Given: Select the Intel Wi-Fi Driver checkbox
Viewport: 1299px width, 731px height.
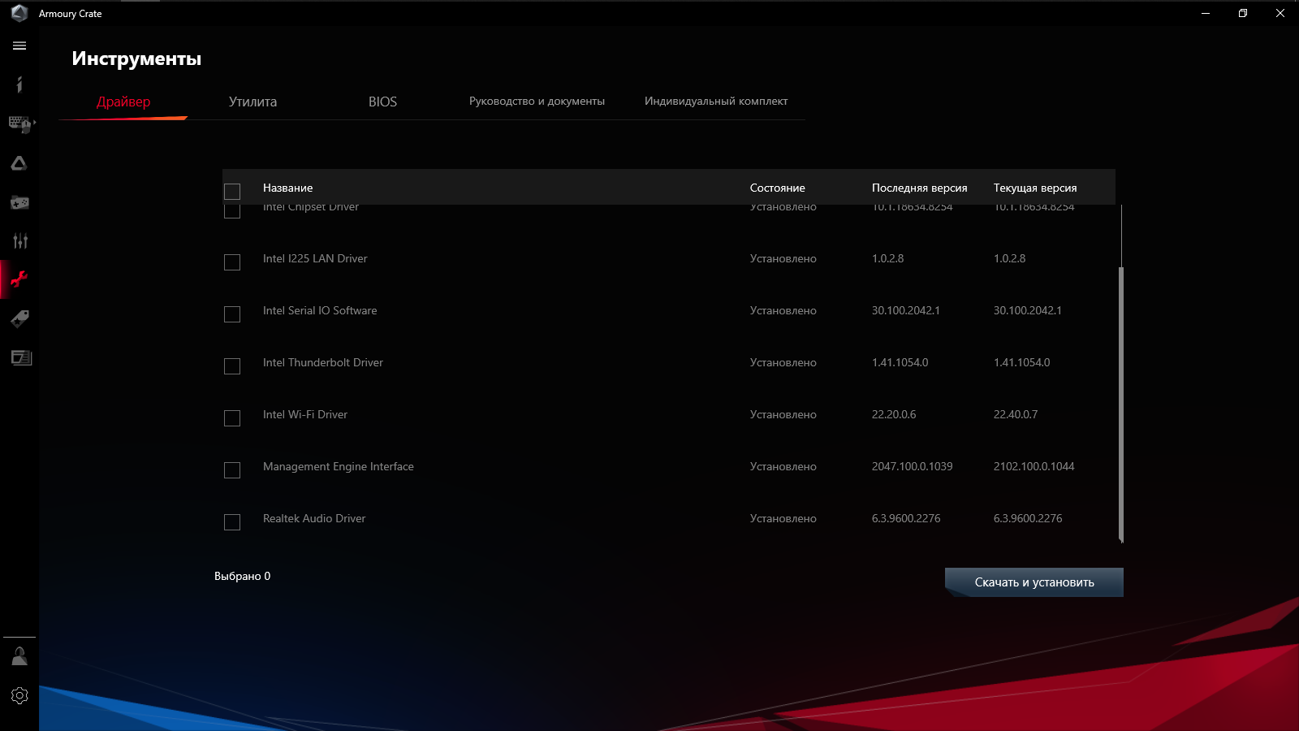Looking at the screenshot, I should [x=232, y=418].
